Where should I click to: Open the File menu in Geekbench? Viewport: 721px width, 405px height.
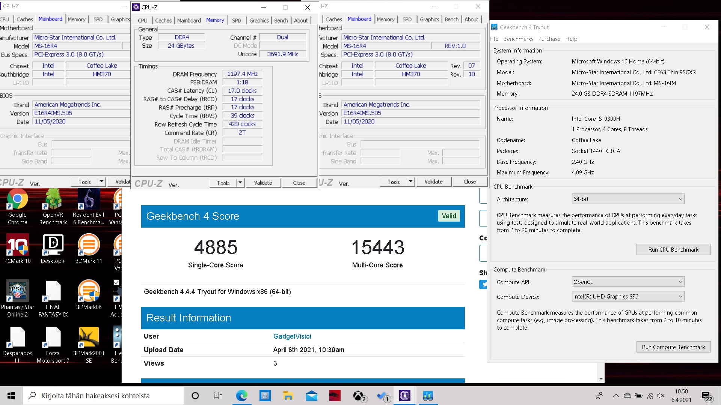click(494, 39)
